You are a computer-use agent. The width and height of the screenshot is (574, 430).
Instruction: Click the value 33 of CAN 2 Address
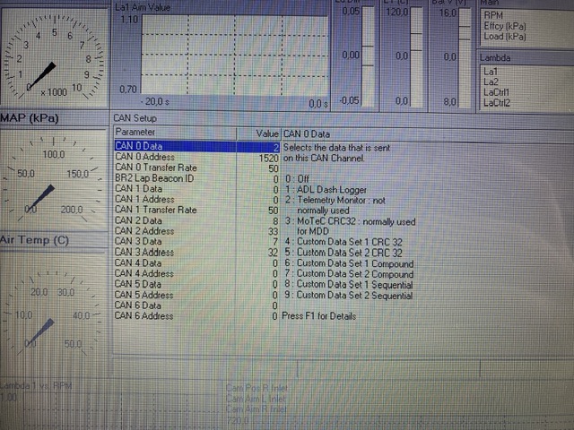(273, 231)
